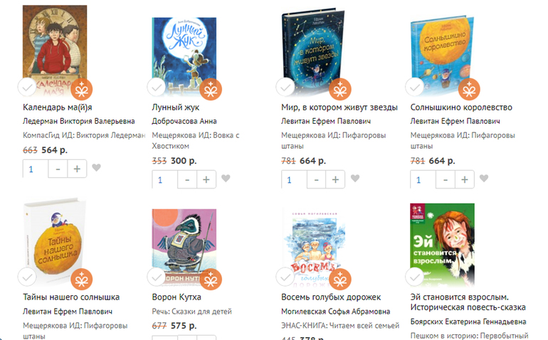
Task: Click the orange gift badge on Календарь ма(й)я cover
Action: click(x=82, y=90)
